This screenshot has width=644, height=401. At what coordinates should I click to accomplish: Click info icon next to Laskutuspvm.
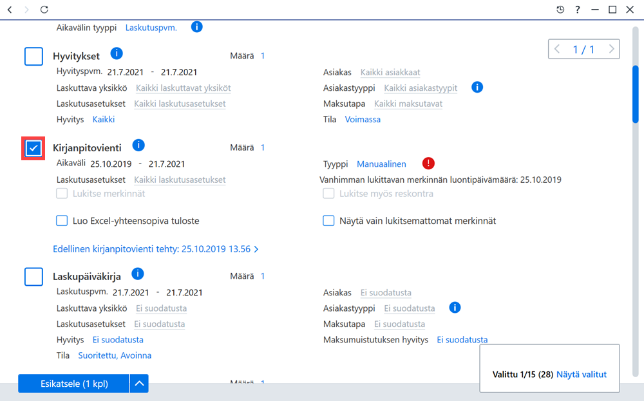point(196,27)
